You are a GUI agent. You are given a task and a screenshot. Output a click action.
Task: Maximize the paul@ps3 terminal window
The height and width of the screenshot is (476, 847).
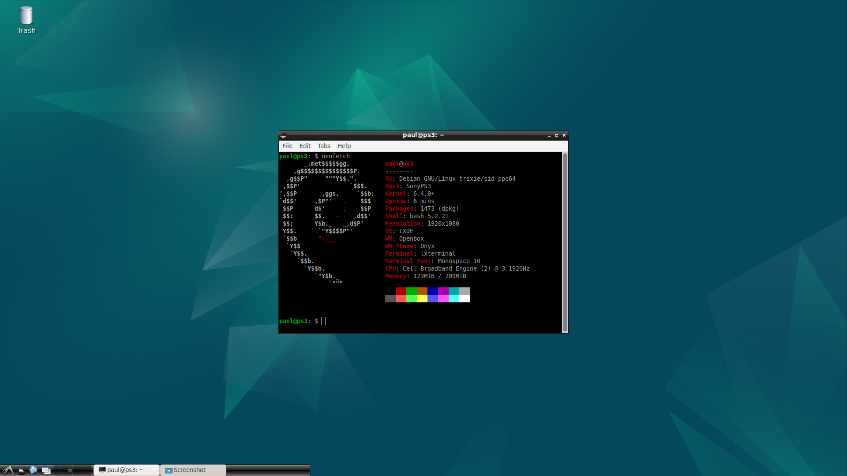click(557, 135)
